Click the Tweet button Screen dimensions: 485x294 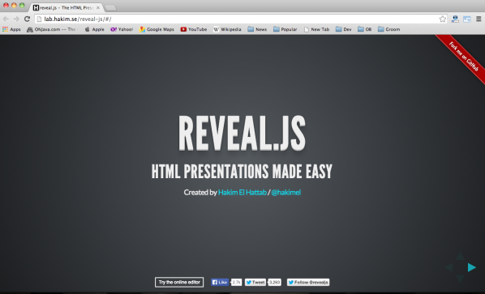[x=255, y=283]
